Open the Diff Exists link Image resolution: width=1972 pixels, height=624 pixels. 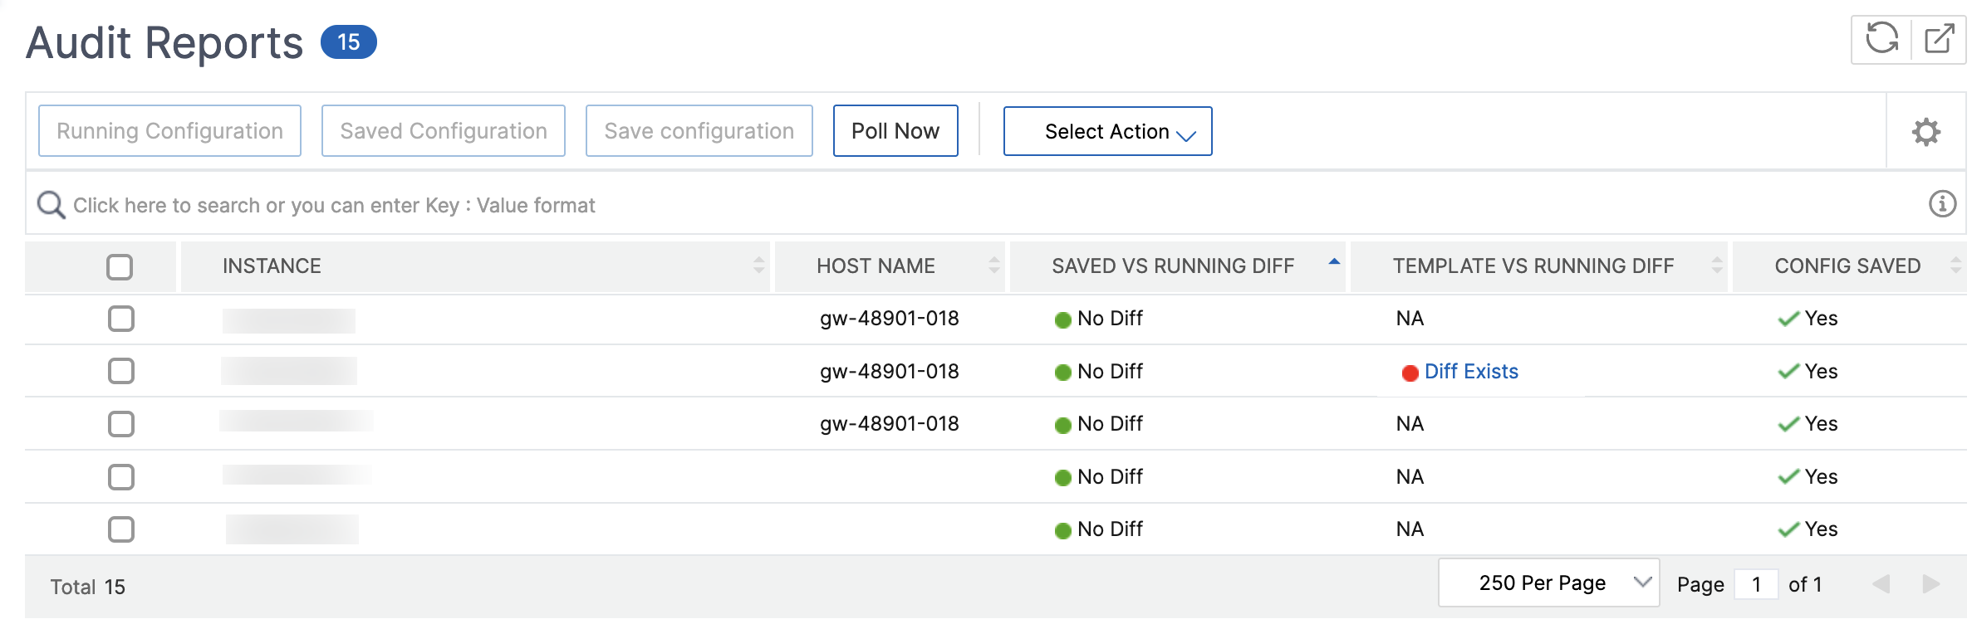pyautogui.click(x=1471, y=372)
